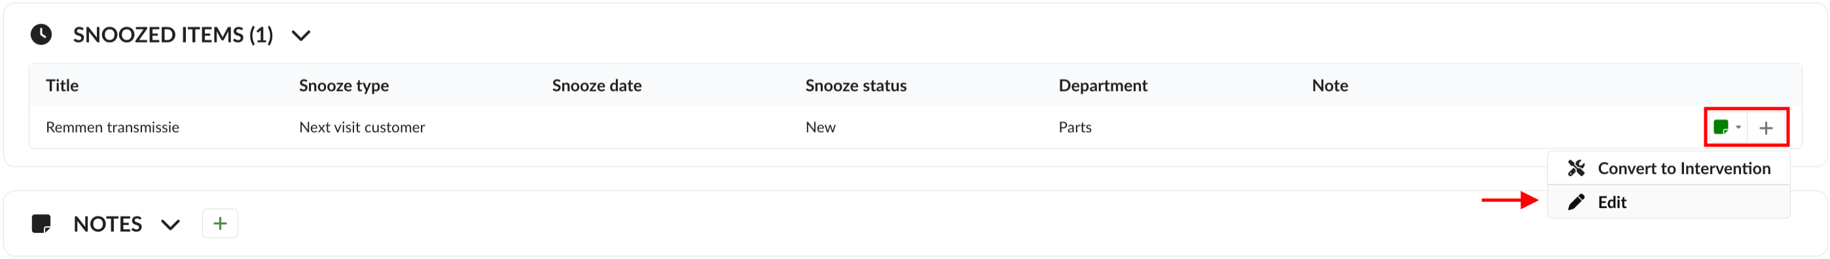Click the green note icon in the row
The height and width of the screenshot is (259, 1830).
(1721, 128)
